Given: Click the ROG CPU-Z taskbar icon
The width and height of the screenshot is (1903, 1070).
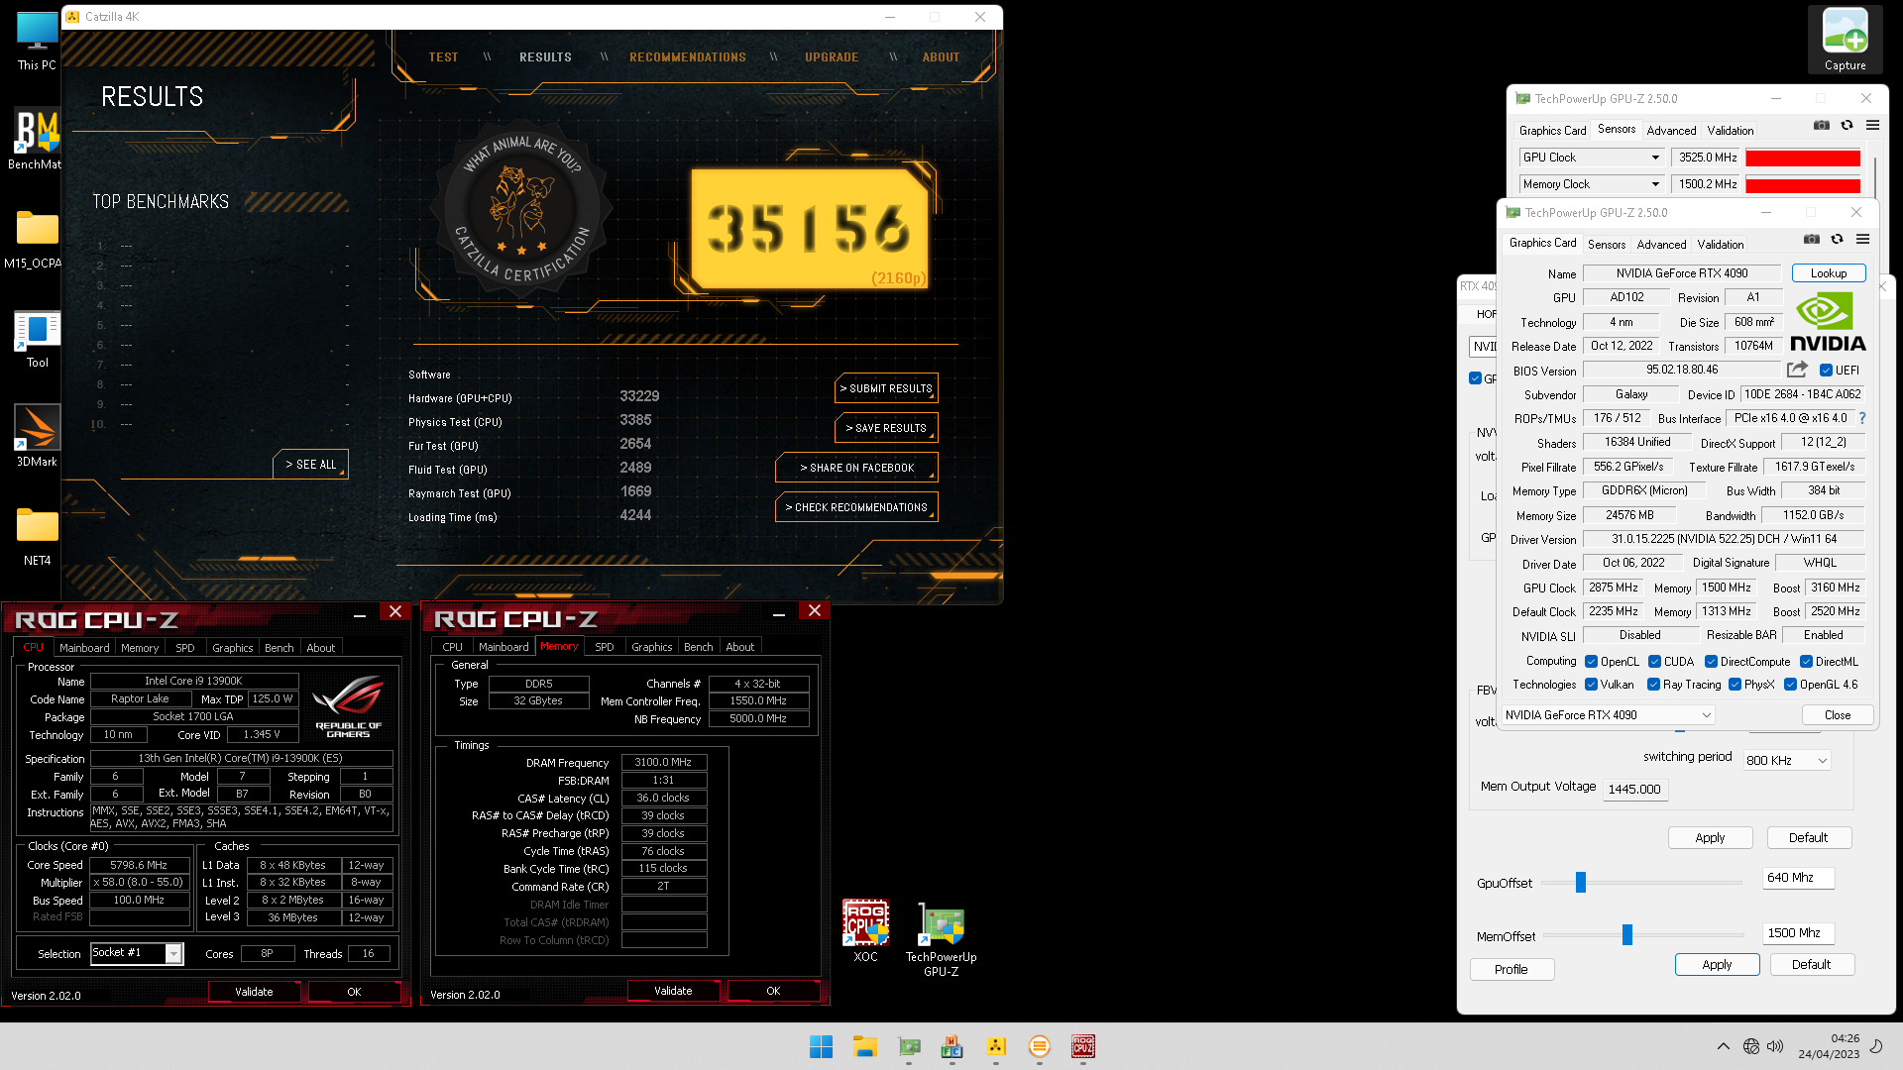Looking at the screenshot, I should tap(1082, 1046).
